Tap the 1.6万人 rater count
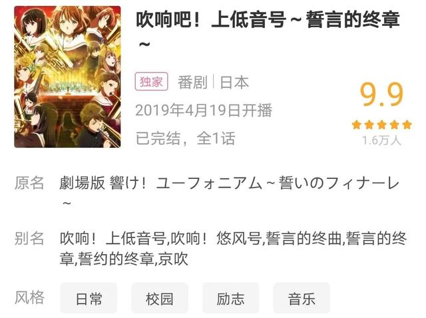426x318 pixels. (381, 140)
